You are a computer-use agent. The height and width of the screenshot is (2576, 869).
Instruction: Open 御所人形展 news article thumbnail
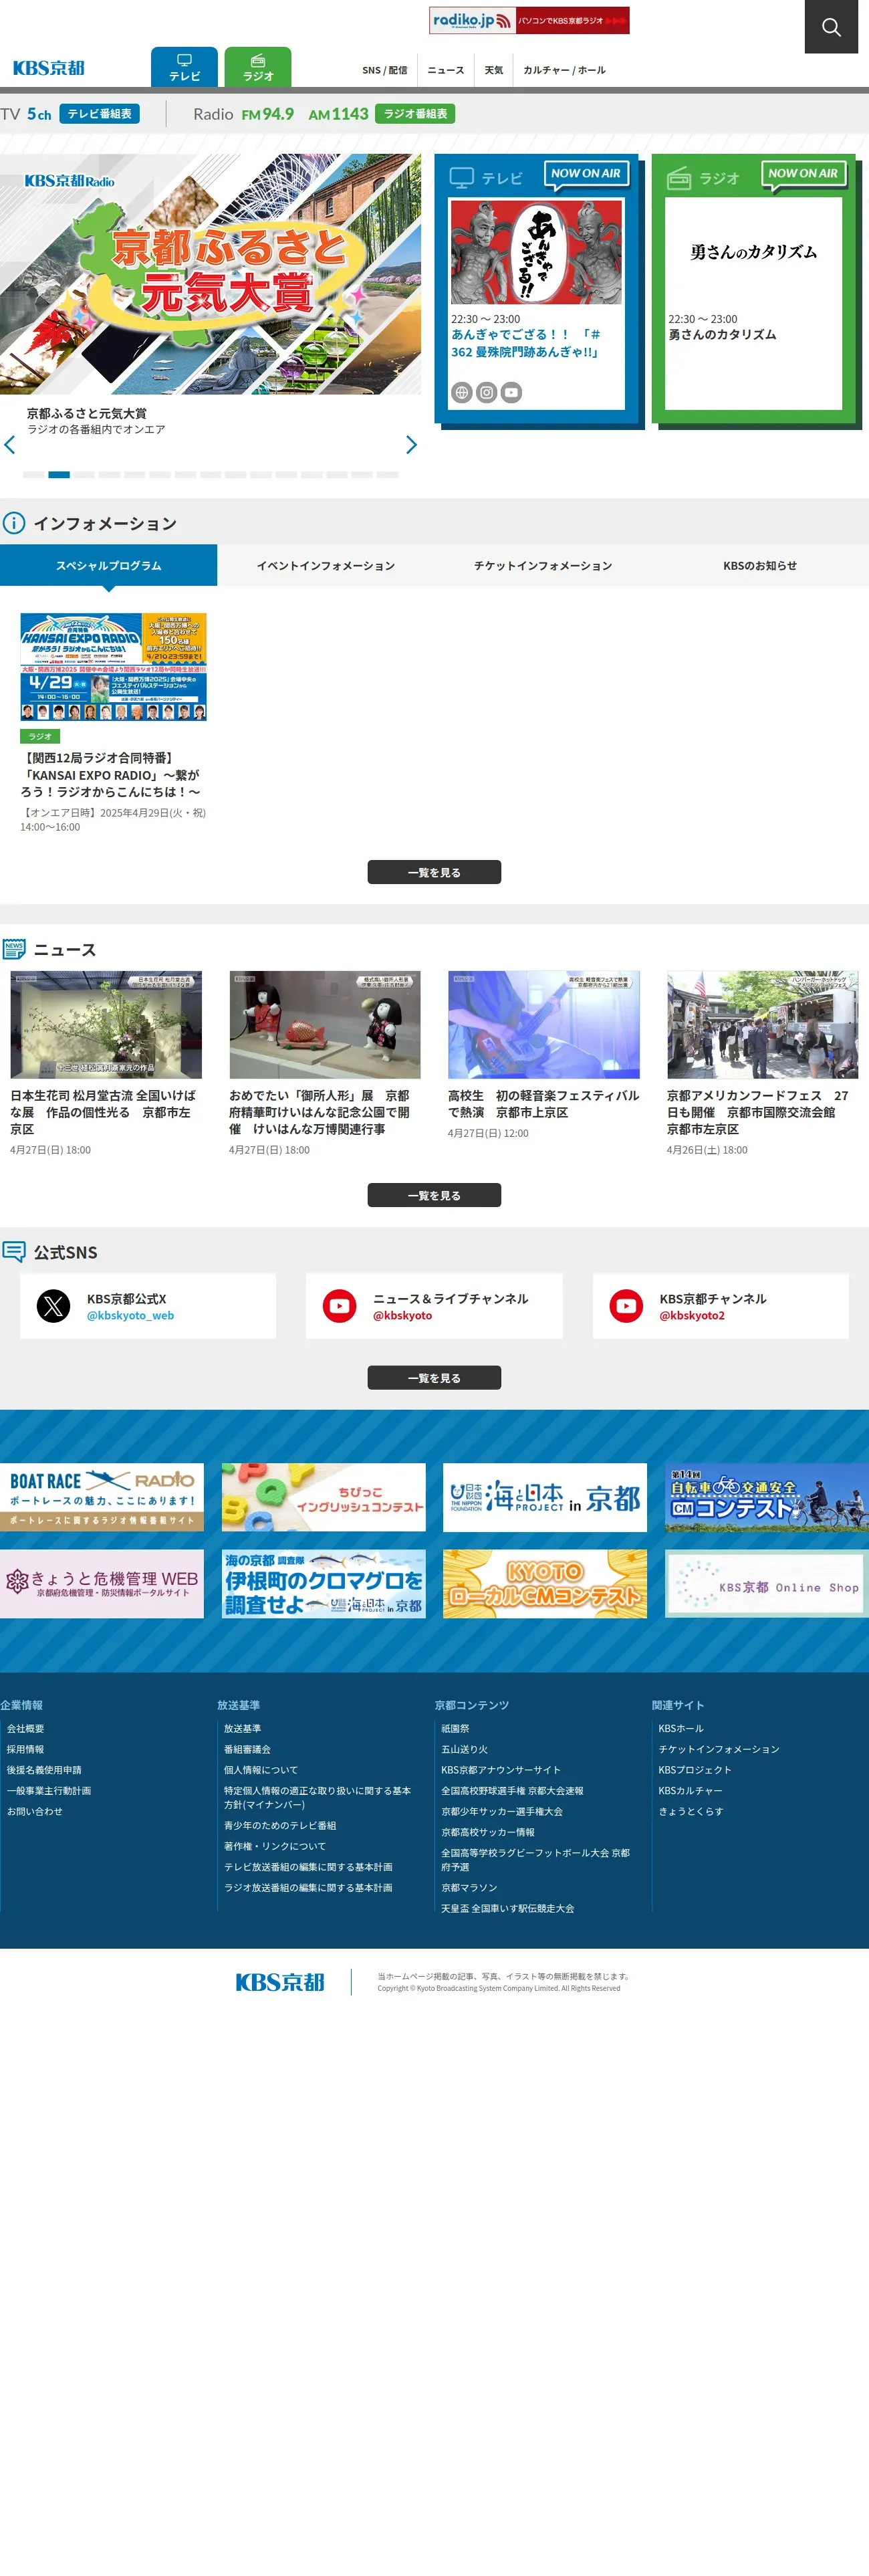pos(324,1024)
